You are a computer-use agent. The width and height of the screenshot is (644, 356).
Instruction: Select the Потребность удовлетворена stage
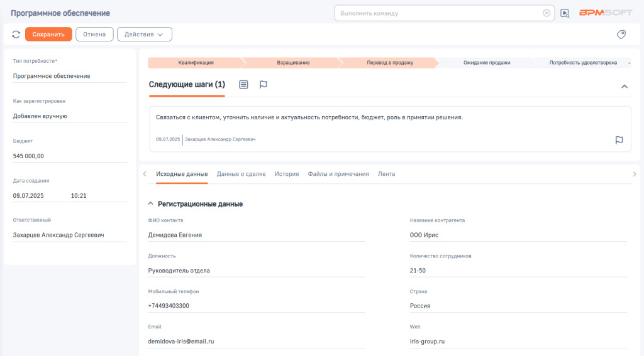[583, 63]
